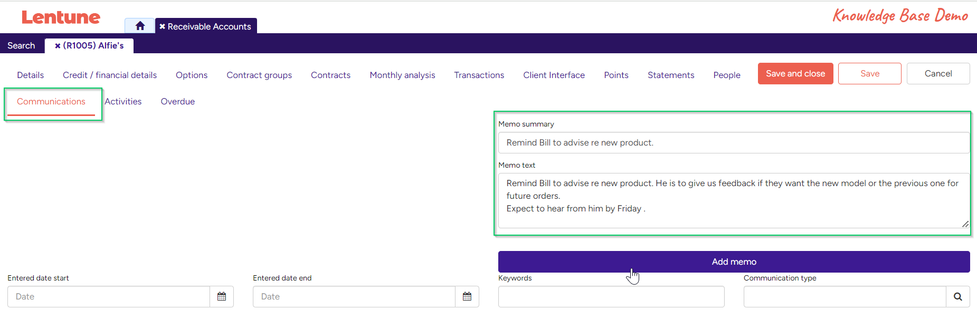The image size is (977, 319).
Task: Click the Keywords input field
Action: [x=611, y=296]
